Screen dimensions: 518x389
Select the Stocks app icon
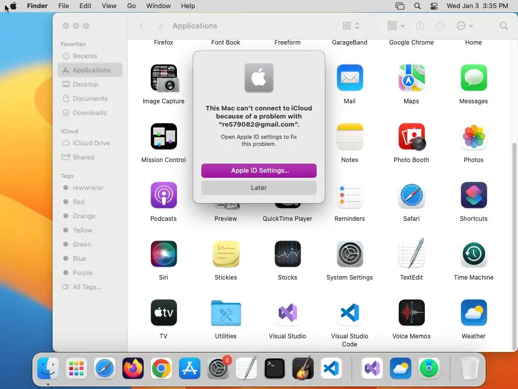[287, 254]
